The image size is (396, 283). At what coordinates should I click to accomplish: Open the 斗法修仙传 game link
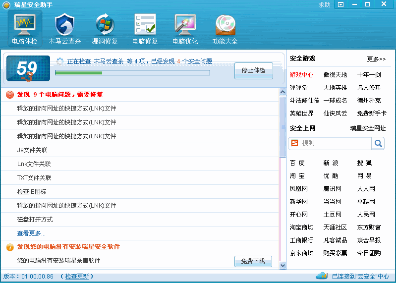coord(304,101)
